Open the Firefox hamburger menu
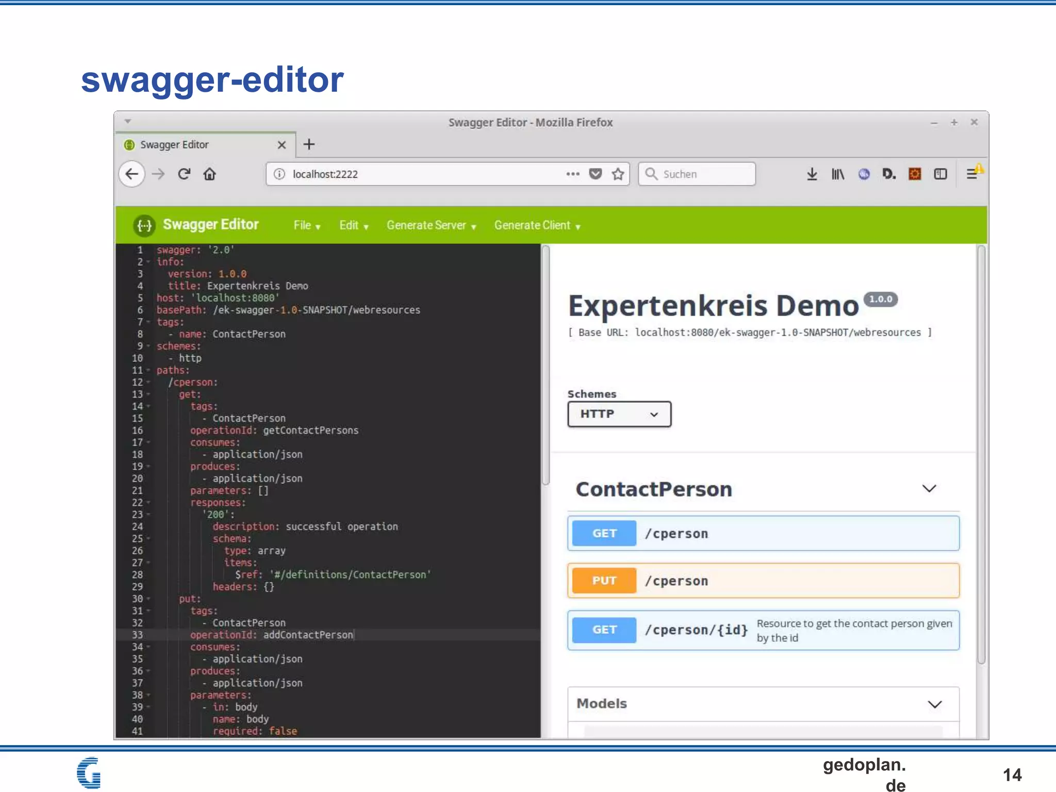This screenshot has width=1056, height=792. coord(972,174)
